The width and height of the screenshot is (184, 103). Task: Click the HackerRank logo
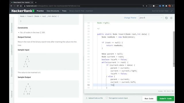click(23, 11)
